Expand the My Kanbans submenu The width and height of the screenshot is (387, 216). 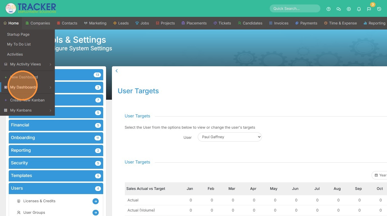(27, 110)
